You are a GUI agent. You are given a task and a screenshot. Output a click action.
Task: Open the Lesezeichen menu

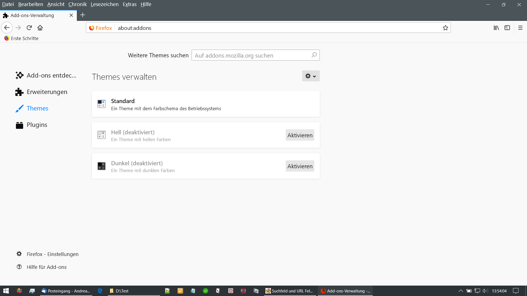point(105,4)
